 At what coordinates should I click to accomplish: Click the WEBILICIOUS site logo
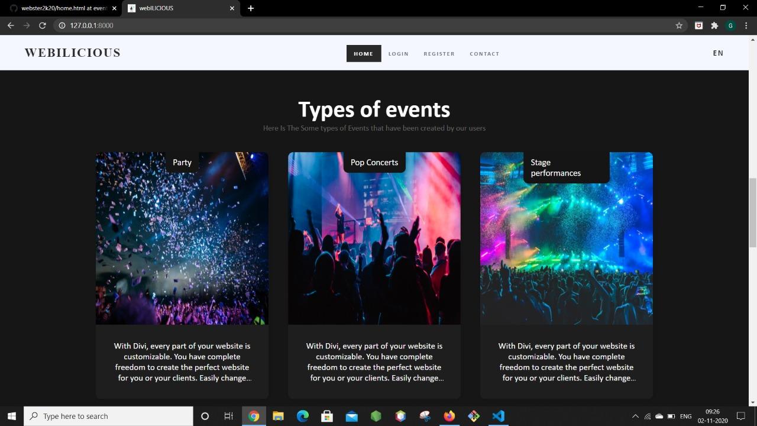73,53
